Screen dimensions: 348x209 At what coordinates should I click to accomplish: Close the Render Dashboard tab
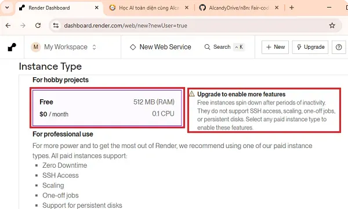(x=96, y=8)
